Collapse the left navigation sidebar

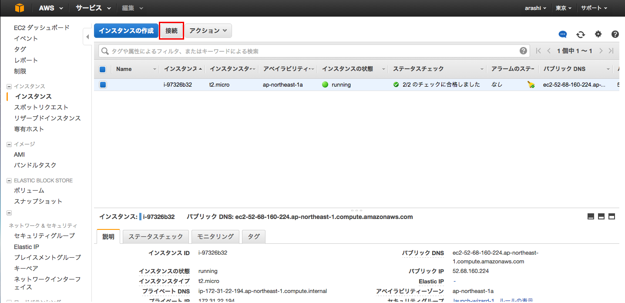click(x=87, y=37)
